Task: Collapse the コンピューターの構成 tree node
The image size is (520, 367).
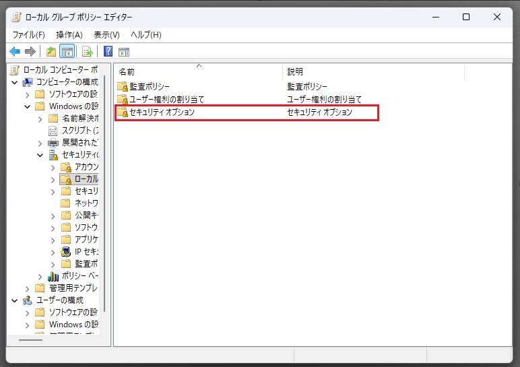Action: click(x=15, y=82)
